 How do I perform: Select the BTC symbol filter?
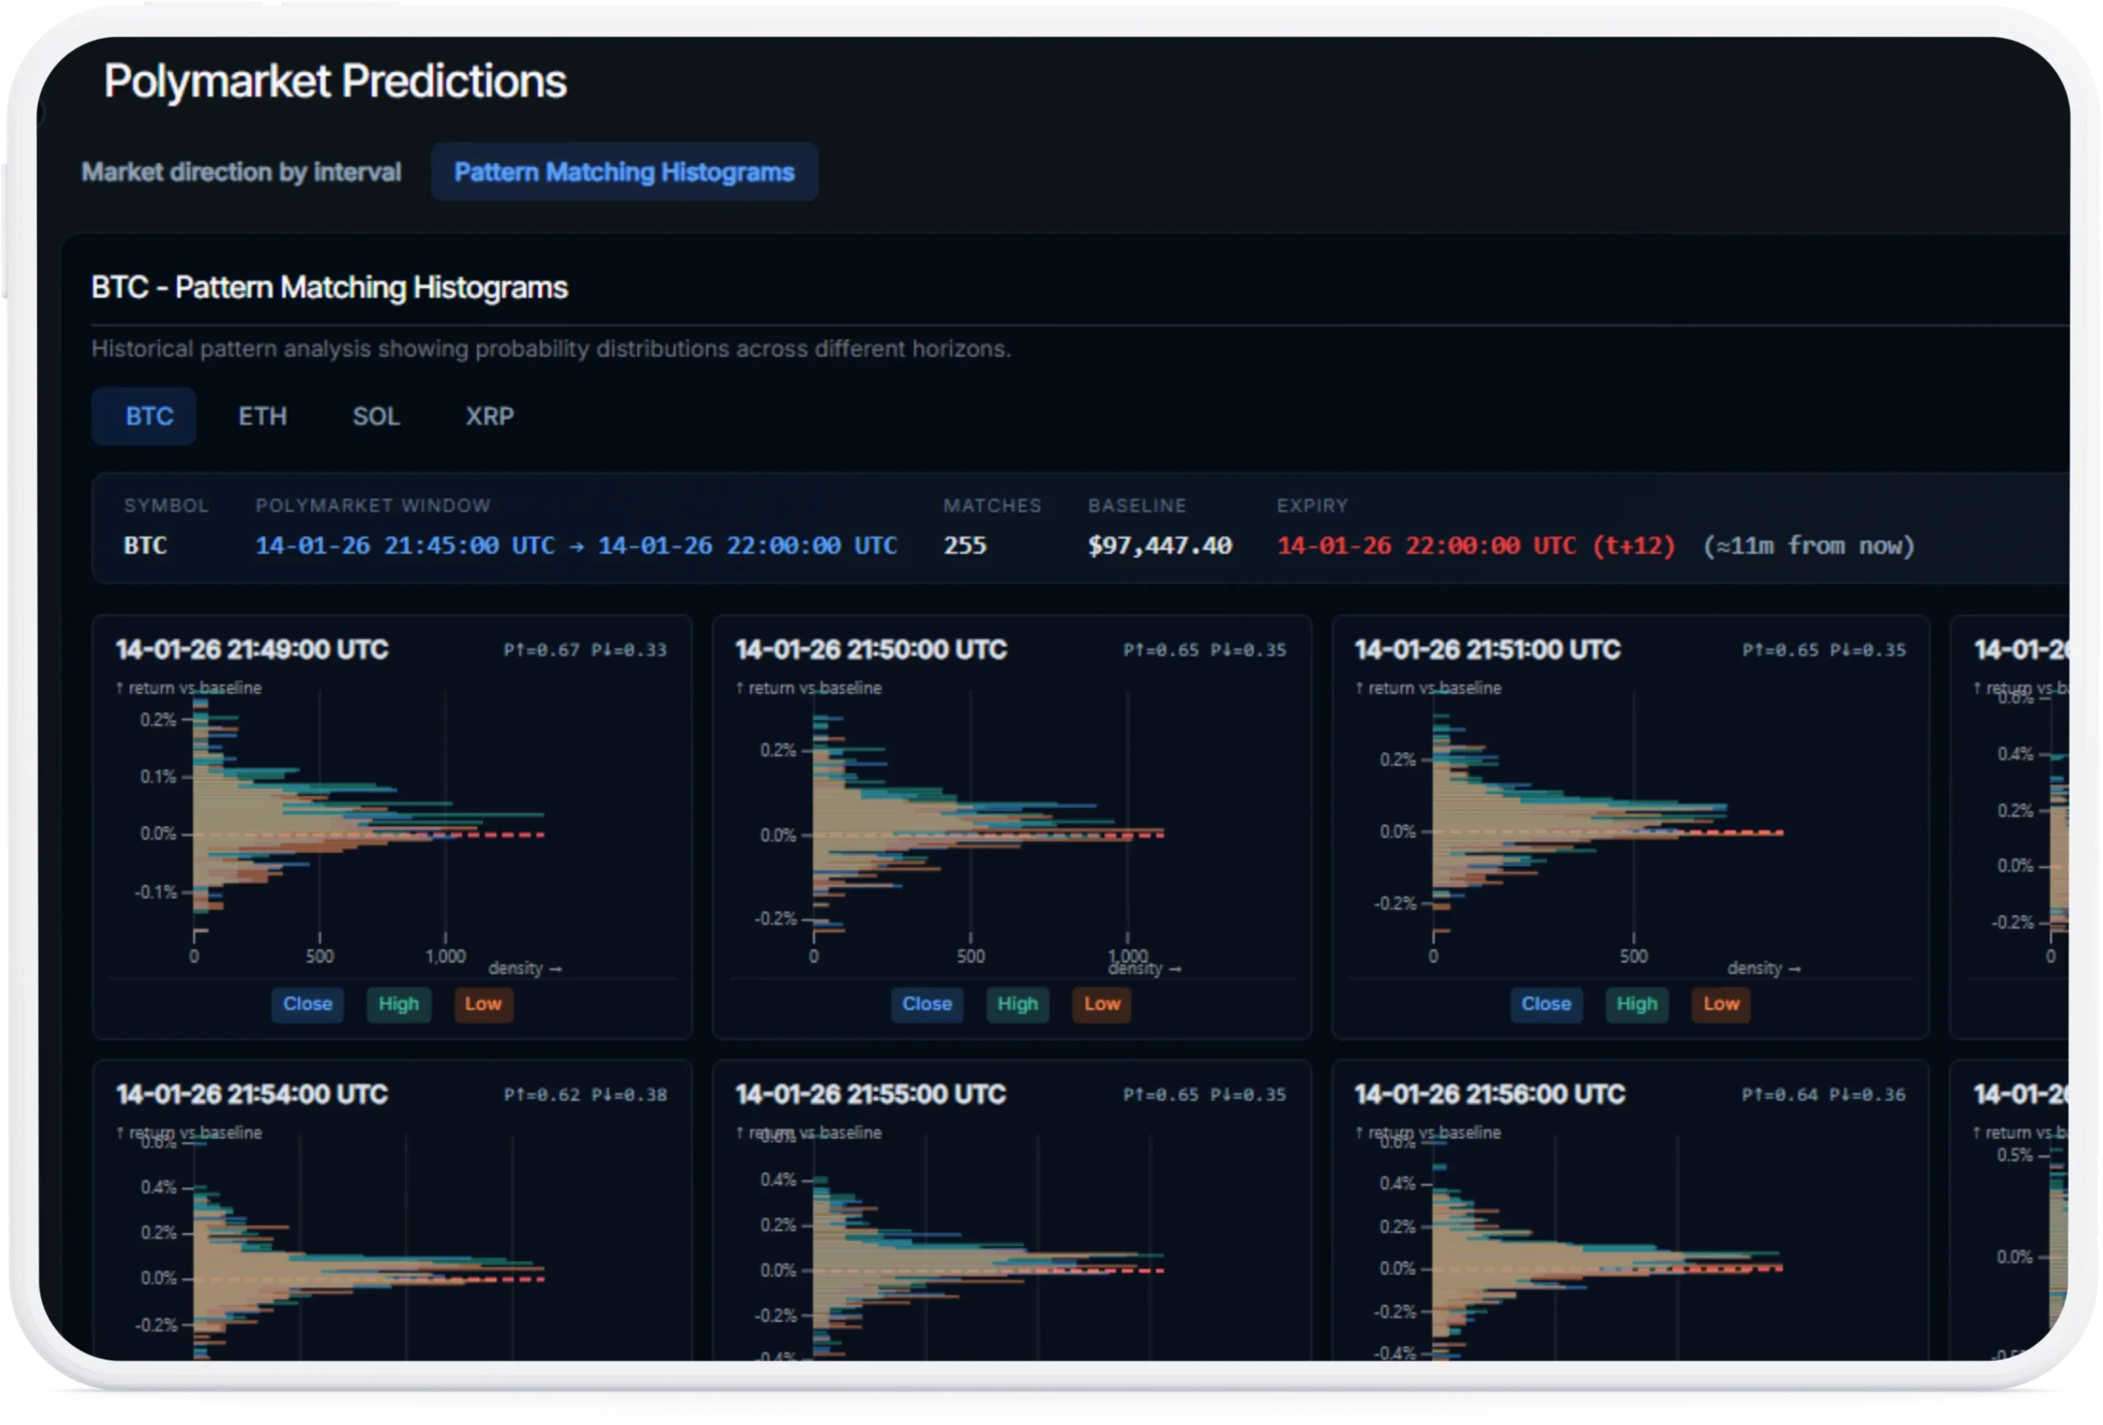pyautogui.click(x=144, y=416)
